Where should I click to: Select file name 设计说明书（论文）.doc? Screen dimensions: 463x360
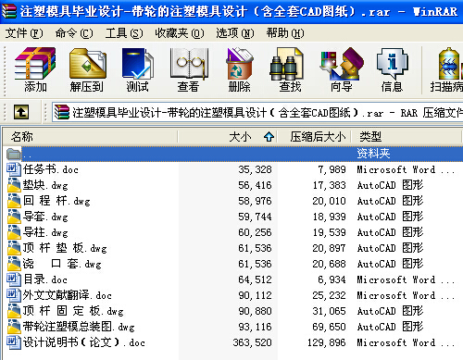click(84, 342)
